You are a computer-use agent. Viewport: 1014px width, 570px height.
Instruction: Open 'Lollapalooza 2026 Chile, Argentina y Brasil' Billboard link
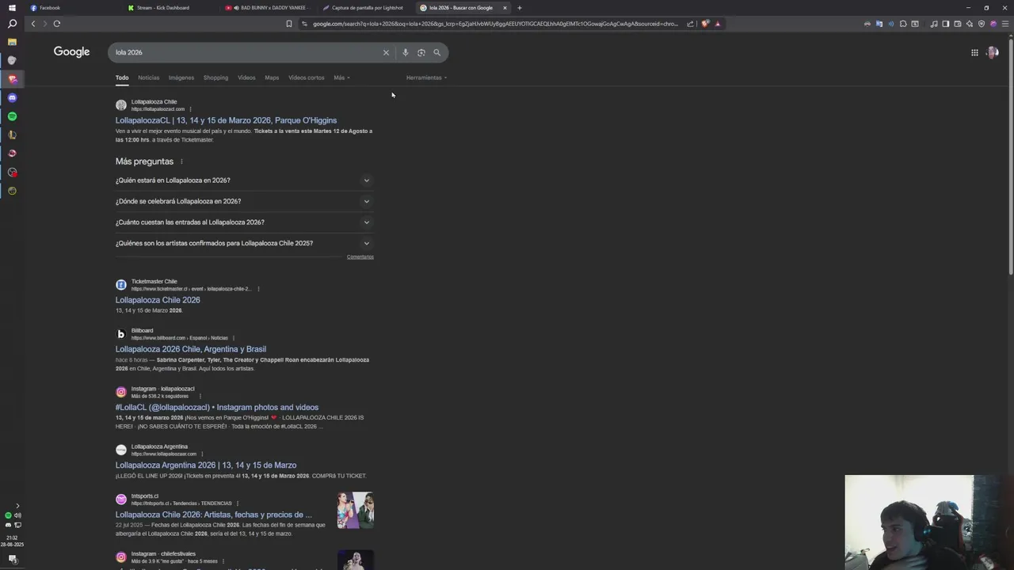191,349
